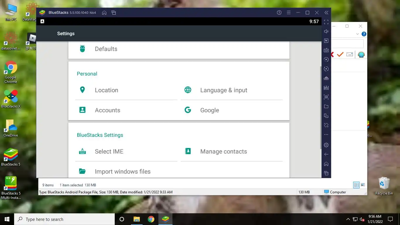
Task: Switch to details view in explorer status bar
Action: coord(356,185)
